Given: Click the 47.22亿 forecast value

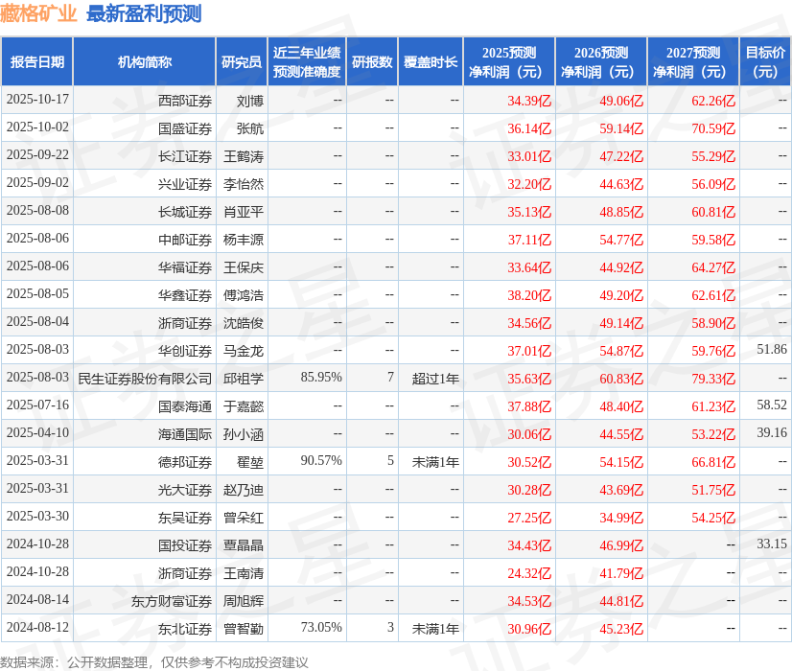Looking at the screenshot, I should point(621,156).
